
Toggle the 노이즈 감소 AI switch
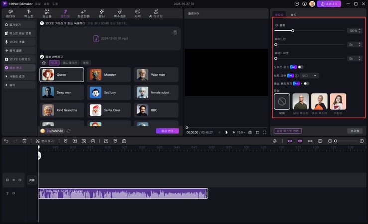click(300, 67)
